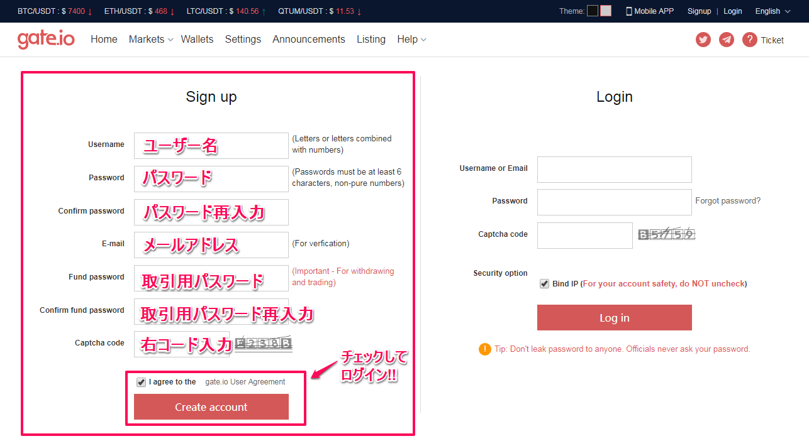The height and width of the screenshot is (446, 809).
Task: Click the Mobile APP phone icon
Action: (x=628, y=11)
